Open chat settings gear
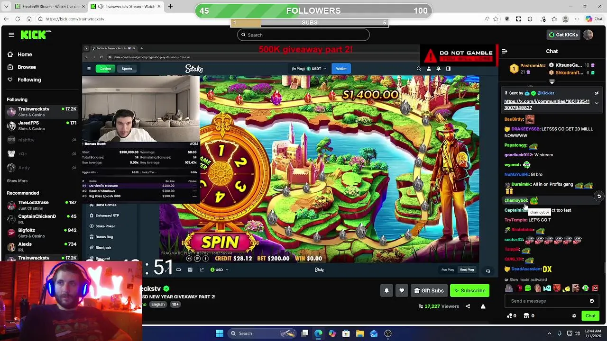 coord(574,316)
